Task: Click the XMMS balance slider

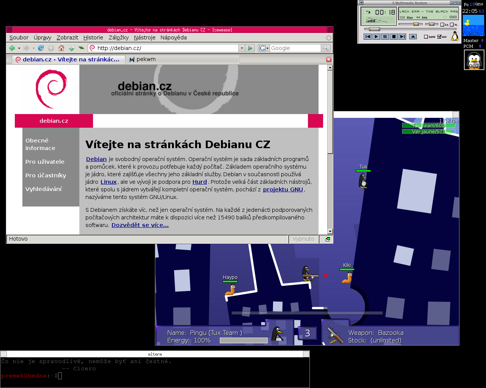Action: 432,24
